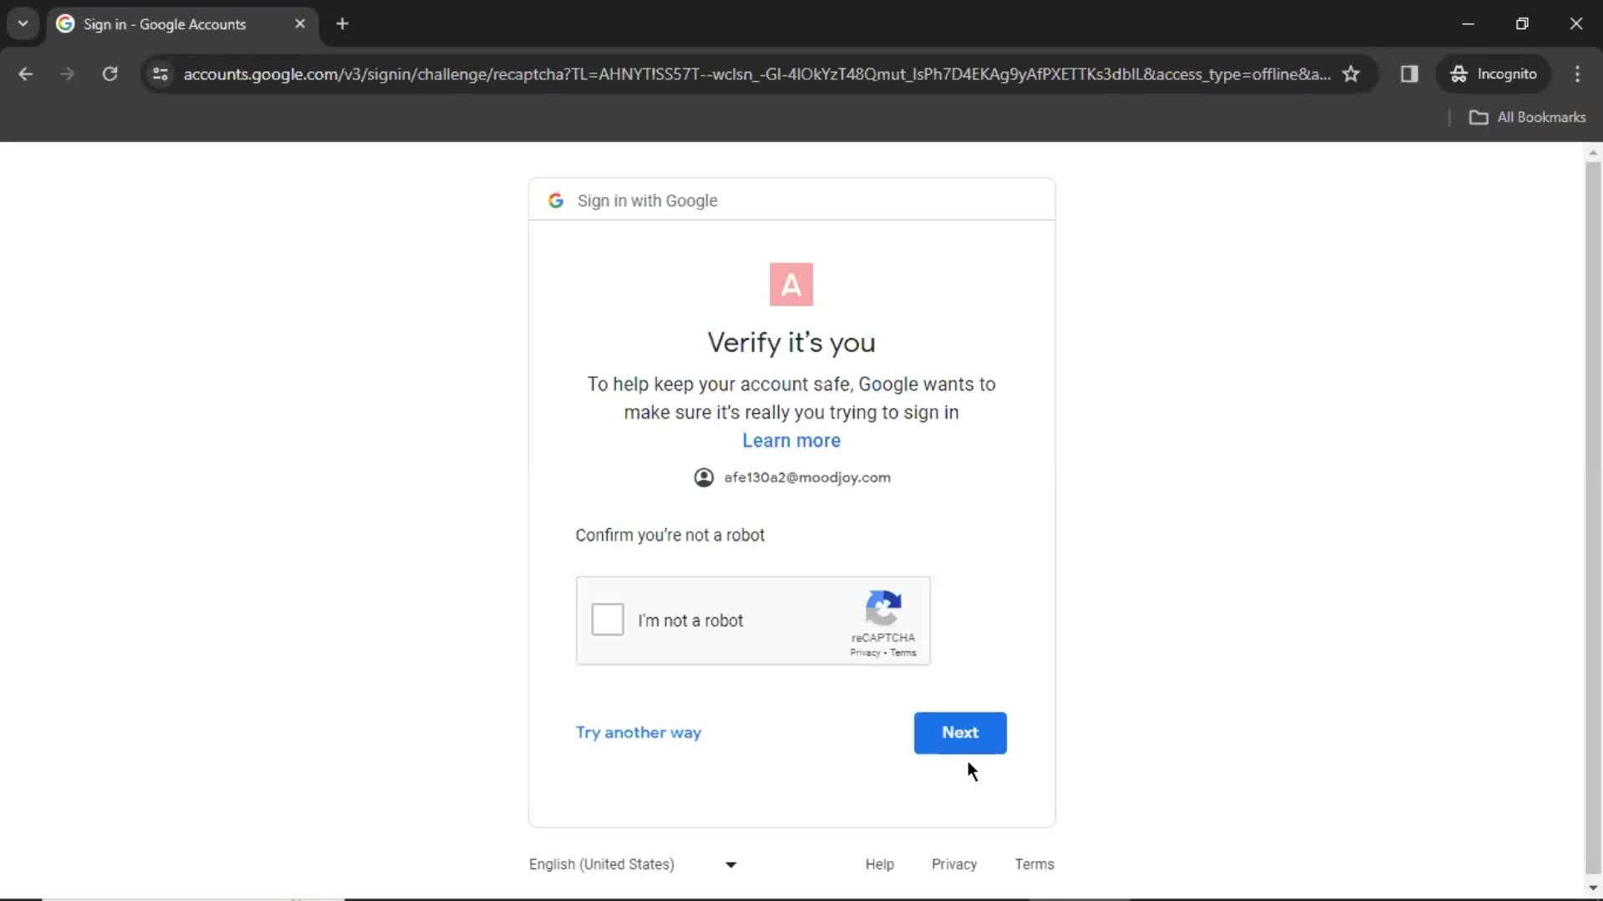Enable the reCAPTCHA verification checkbox

click(x=609, y=621)
